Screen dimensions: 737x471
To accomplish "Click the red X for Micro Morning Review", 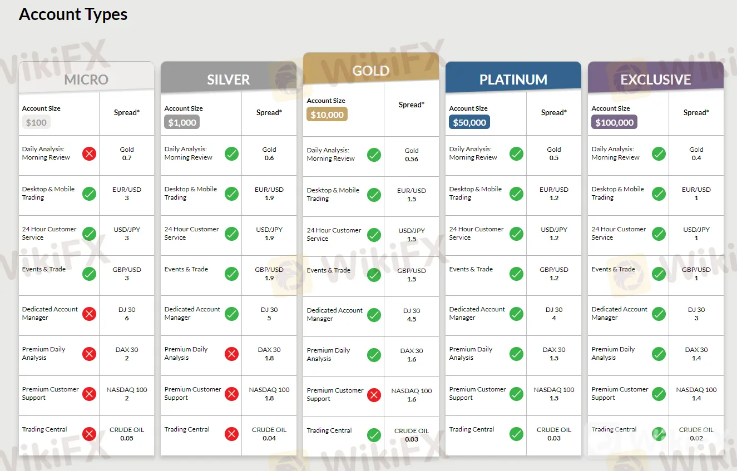I will point(89,153).
